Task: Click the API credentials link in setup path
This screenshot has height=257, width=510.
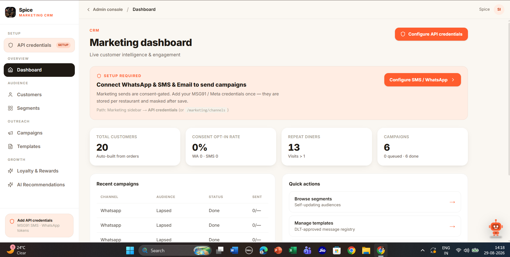Action: (162, 110)
